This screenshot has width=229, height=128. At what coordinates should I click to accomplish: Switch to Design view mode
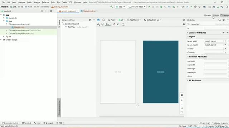(225, 15)
